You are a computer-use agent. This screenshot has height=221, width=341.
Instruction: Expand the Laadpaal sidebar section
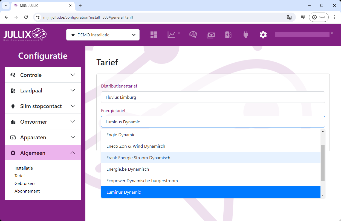[43, 91]
